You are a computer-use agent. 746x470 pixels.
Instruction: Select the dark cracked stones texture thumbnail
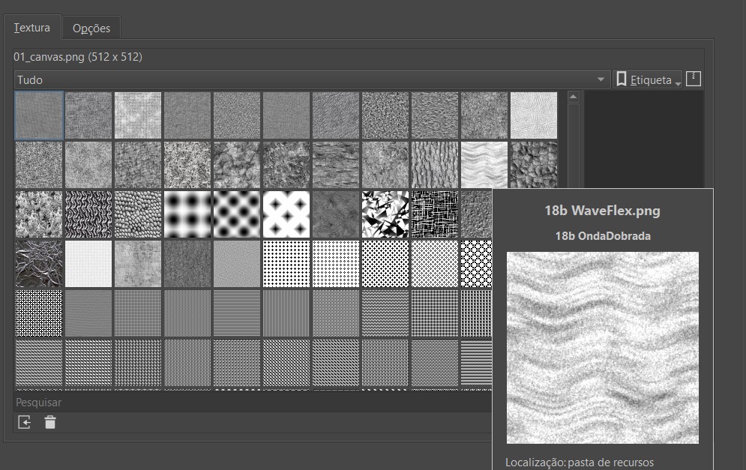point(534,165)
